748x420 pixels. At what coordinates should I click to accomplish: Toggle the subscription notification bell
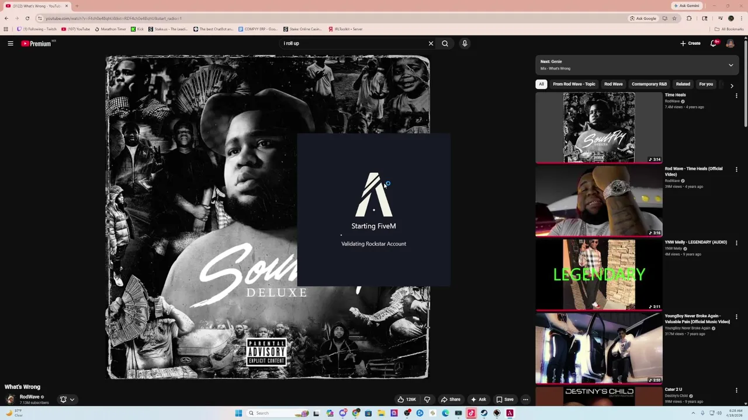tap(63, 400)
